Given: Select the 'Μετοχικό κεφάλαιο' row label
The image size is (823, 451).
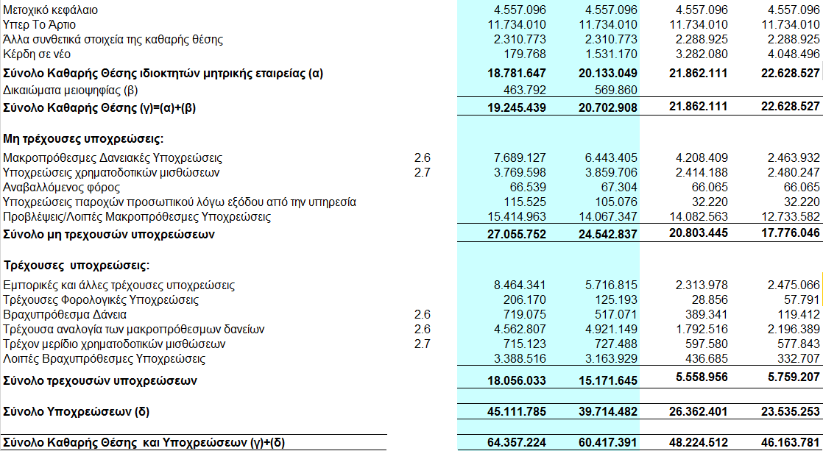Looking at the screenshot, I should 50,10.
